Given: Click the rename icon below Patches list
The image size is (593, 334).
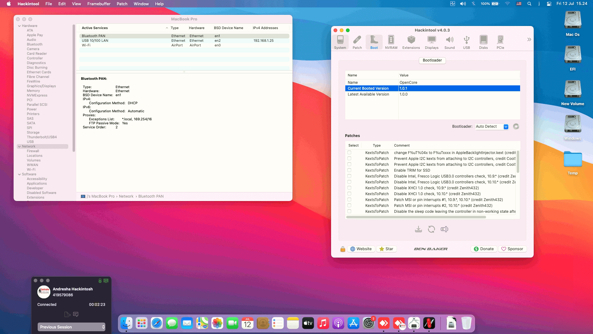Looking at the screenshot, I should [444, 229].
